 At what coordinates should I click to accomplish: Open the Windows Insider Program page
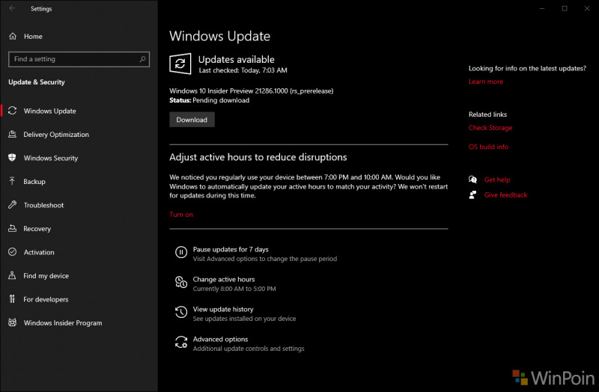pos(62,323)
